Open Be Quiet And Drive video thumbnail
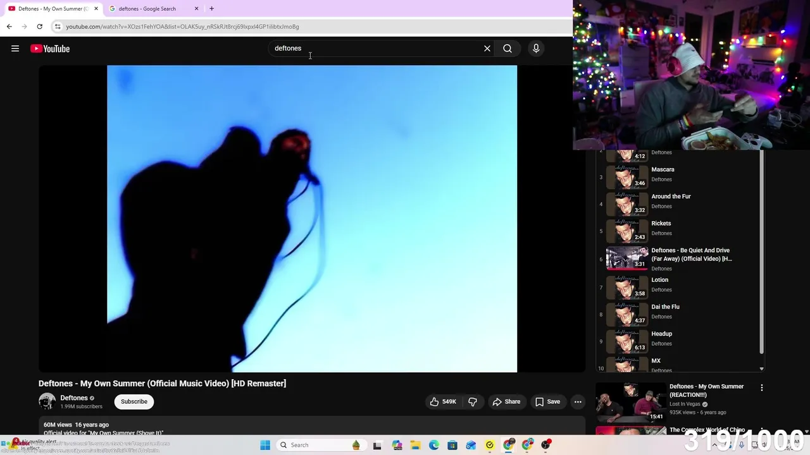 626,258
